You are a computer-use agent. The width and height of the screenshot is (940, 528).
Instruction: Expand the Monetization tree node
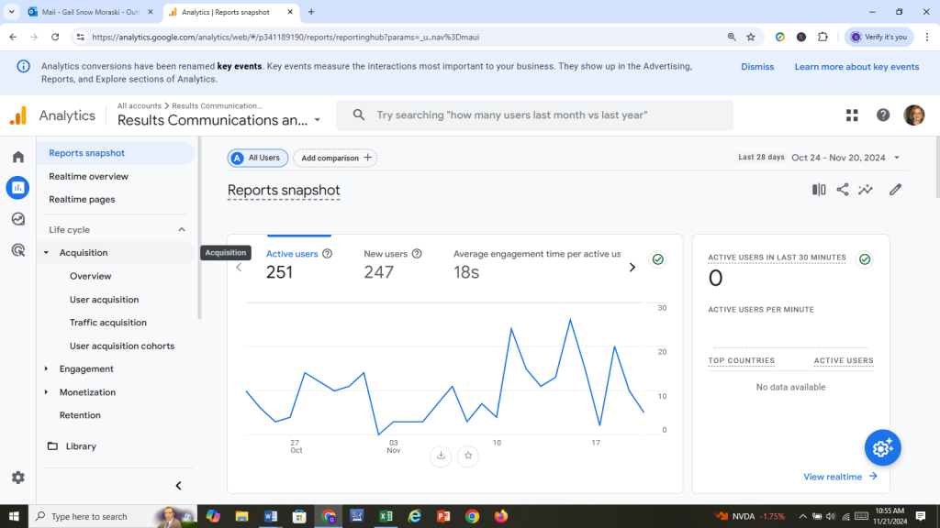46,392
